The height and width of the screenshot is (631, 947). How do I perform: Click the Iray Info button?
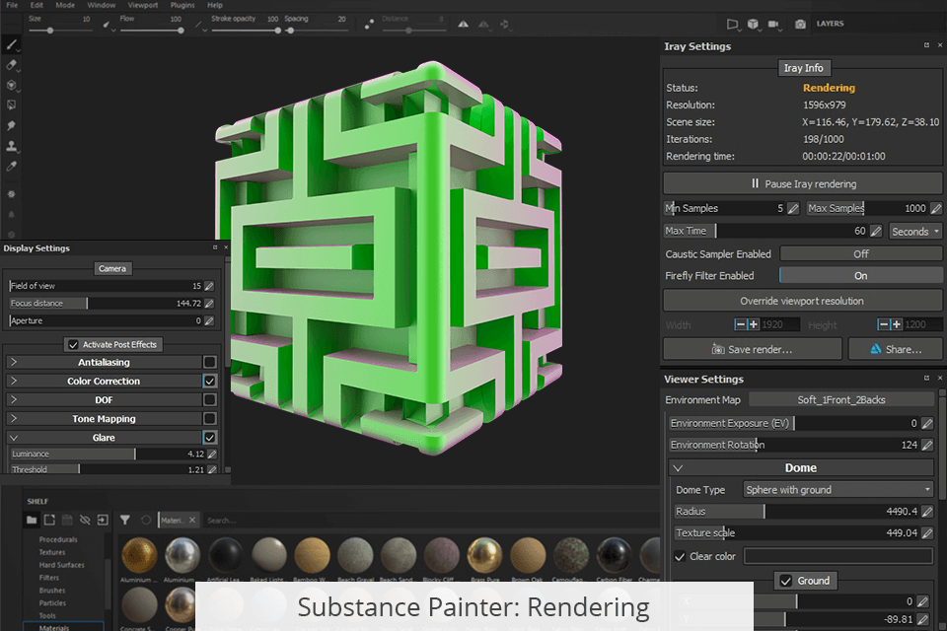coord(803,68)
